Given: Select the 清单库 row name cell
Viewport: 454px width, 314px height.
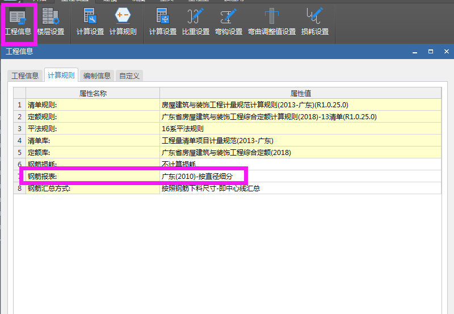Looking at the screenshot, I should [93, 141].
